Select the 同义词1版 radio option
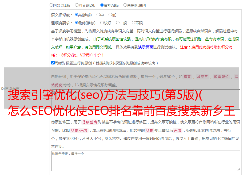Viewport: 243px width, 176px height. (51, 5)
